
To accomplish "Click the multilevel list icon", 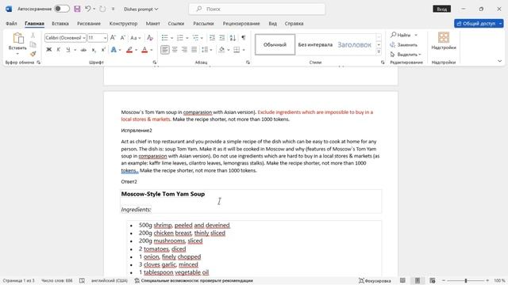I will coord(195,38).
